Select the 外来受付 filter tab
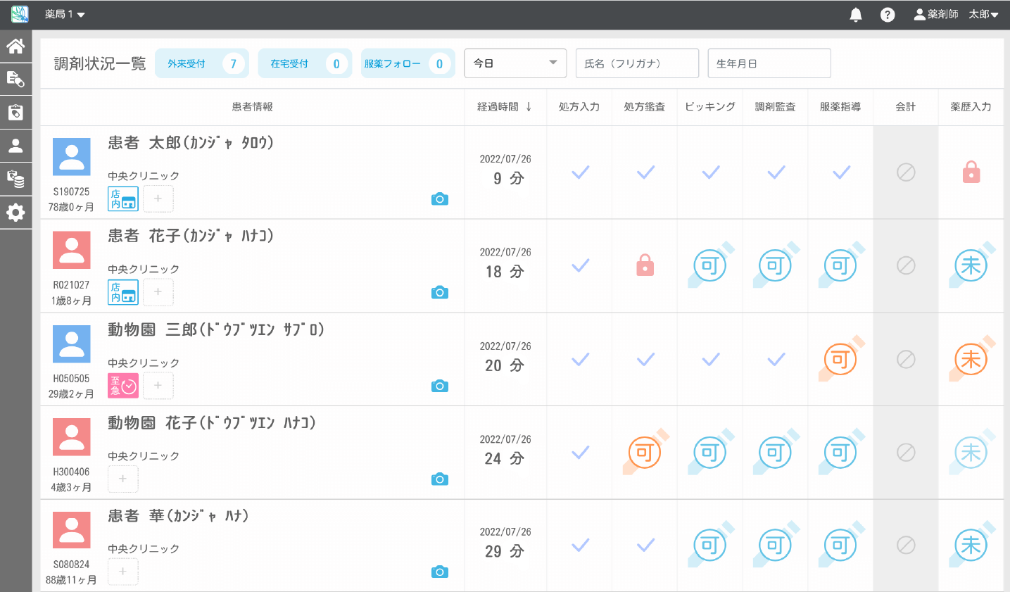The width and height of the screenshot is (1010, 592). (x=202, y=63)
